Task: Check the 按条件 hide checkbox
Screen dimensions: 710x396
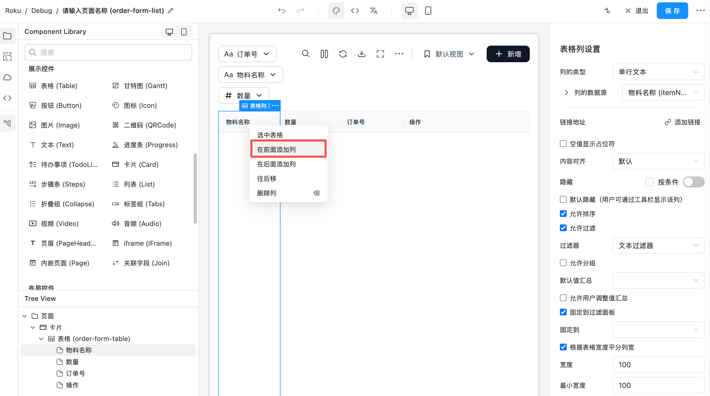Action: [x=649, y=182]
